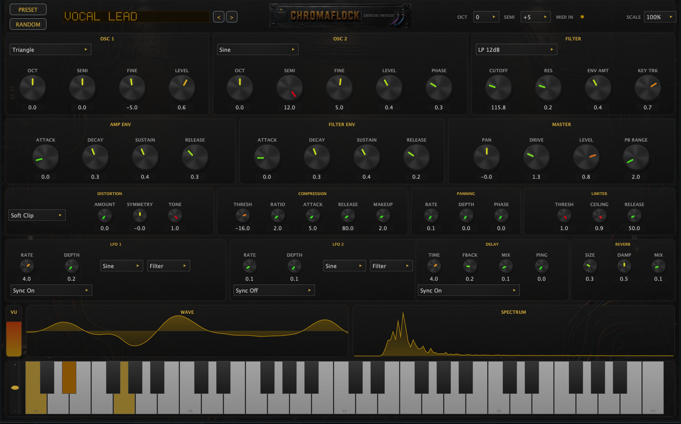Click the LIMITER CEILING knob
This screenshot has width=681, height=424.
coord(599,215)
